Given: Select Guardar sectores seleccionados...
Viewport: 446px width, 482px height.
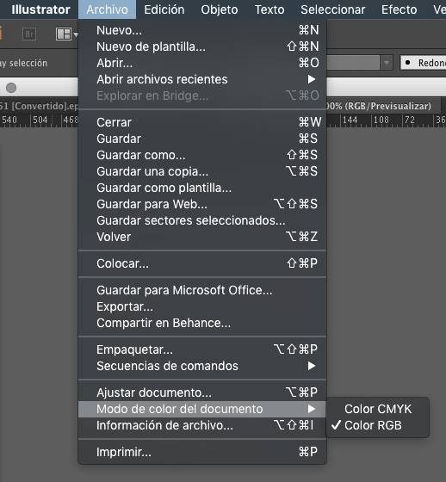Looking at the screenshot, I should (202, 220).
